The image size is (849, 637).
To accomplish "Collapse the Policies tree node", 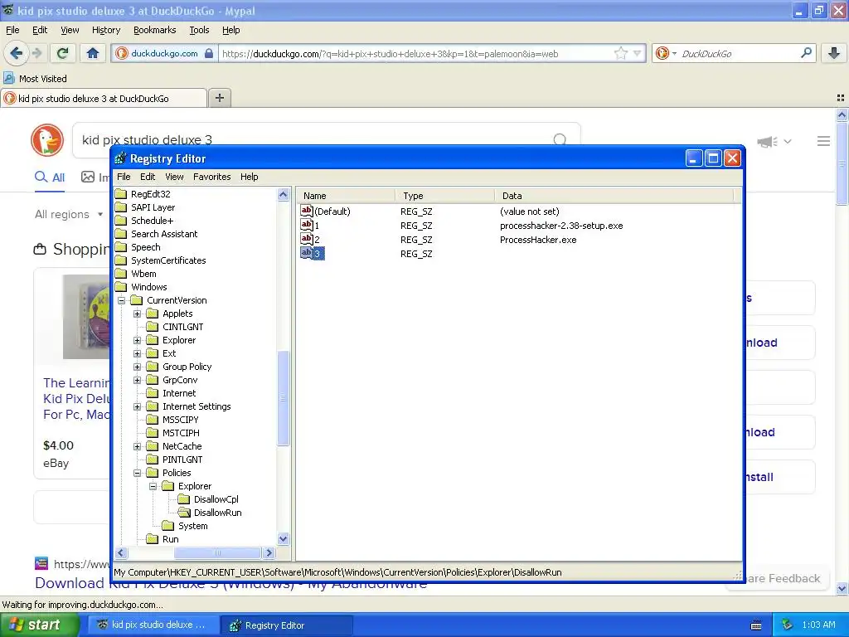I will pos(138,473).
